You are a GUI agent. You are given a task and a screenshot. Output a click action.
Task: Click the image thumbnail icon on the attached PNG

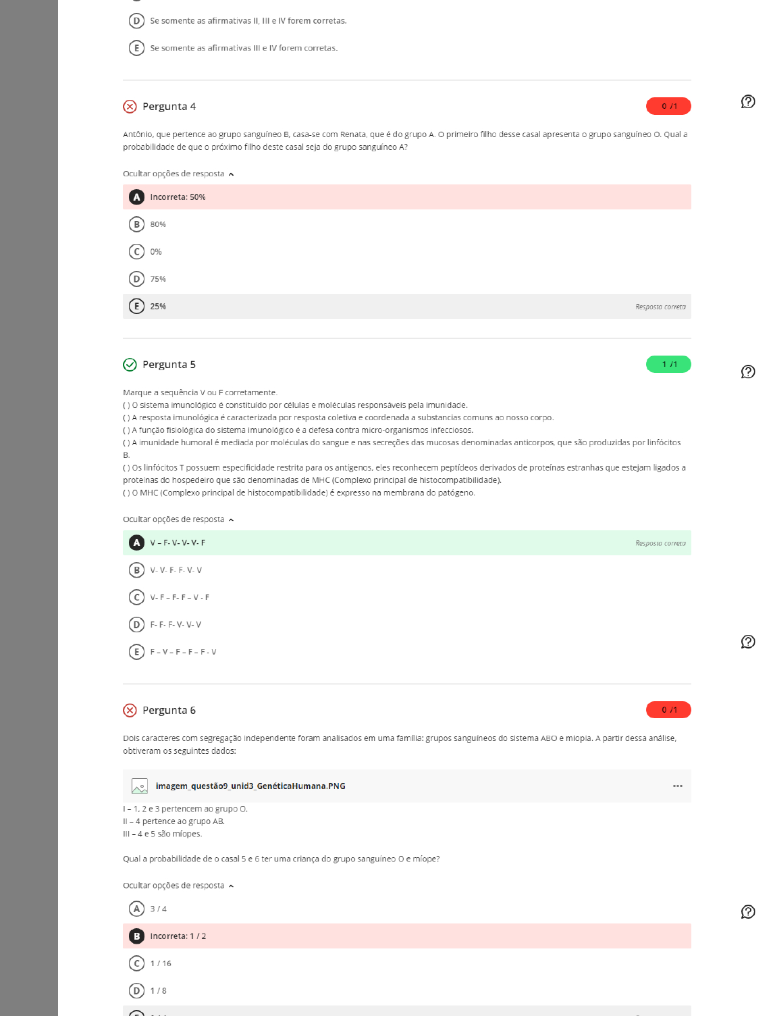tap(139, 786)
